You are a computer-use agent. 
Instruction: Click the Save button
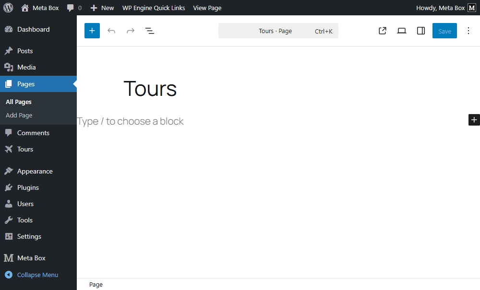point(444,30)
